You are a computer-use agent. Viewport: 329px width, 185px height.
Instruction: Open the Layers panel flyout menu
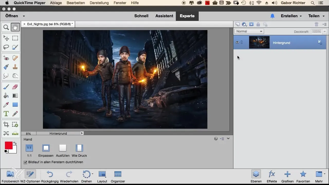324,24
